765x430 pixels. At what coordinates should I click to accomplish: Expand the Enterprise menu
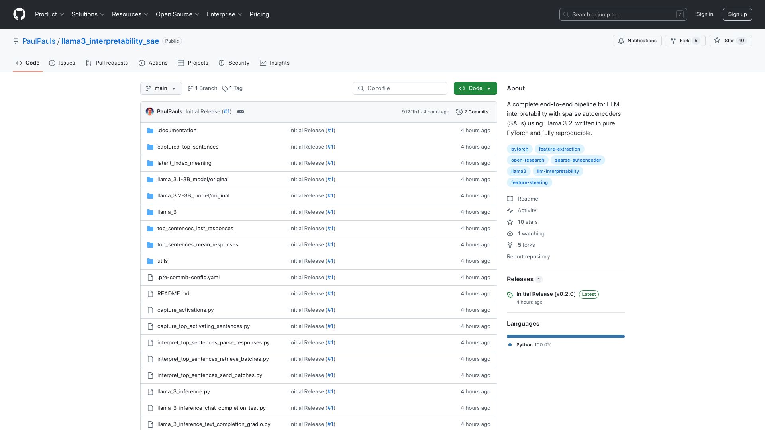225,14
